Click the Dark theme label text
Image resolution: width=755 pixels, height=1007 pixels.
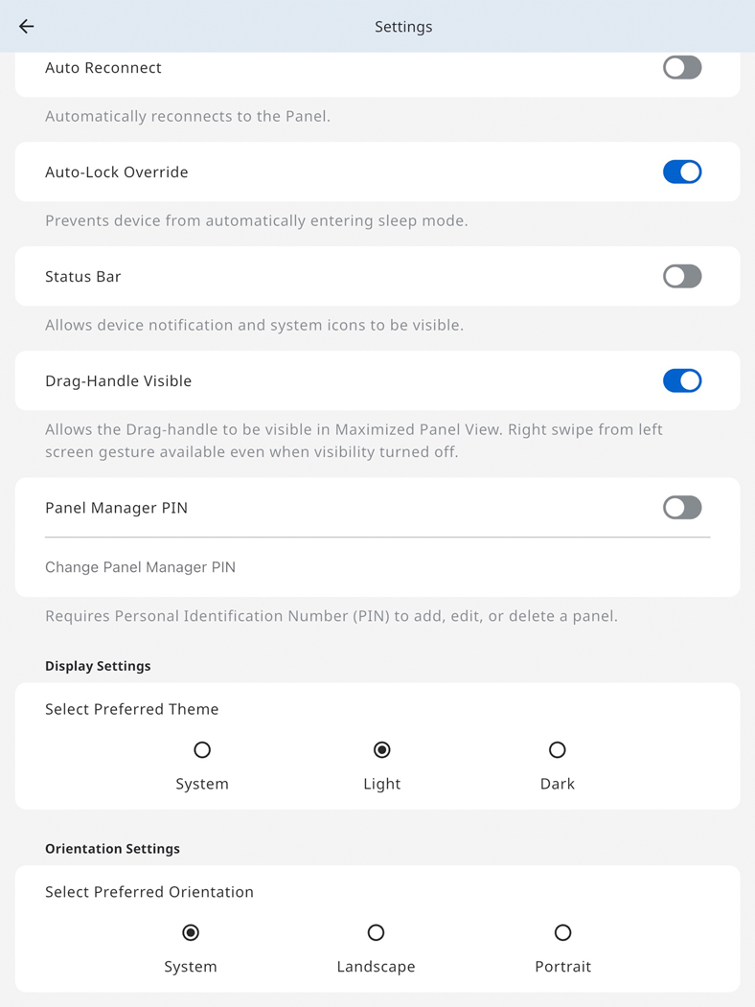[x=558, y=784]
